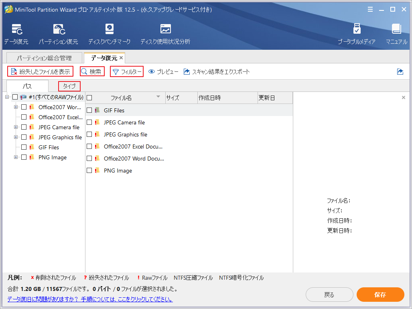The height and width of the screenshot is (309, 412).
Task: Check GIF Files in tree
Action: (x=24, y=147)
